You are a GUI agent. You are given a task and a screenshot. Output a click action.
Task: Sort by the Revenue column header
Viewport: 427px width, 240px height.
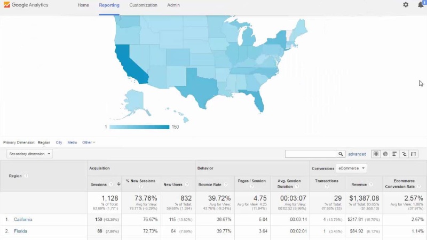coord(359,185)
